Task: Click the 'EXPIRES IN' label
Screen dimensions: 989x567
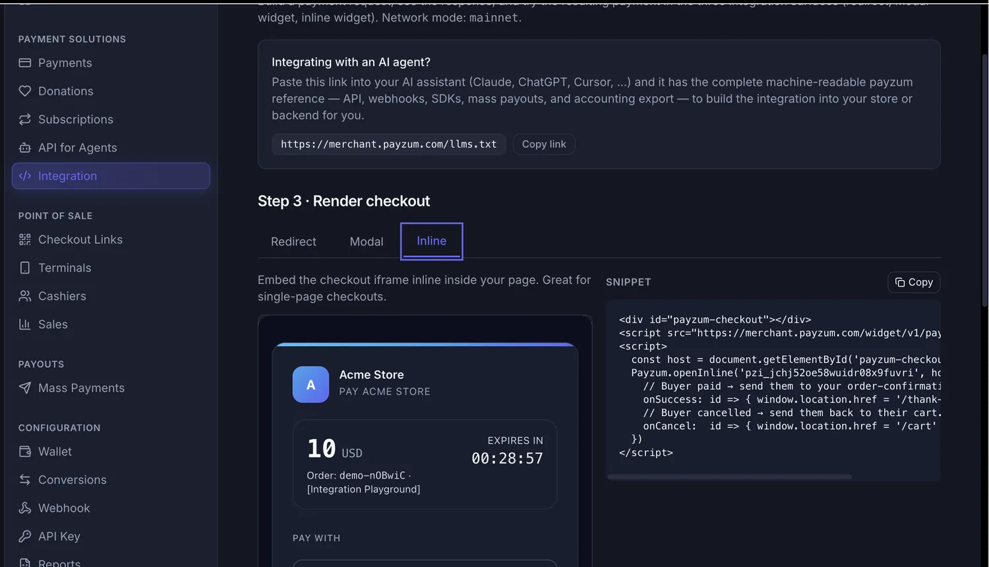Action: point(515,440)
